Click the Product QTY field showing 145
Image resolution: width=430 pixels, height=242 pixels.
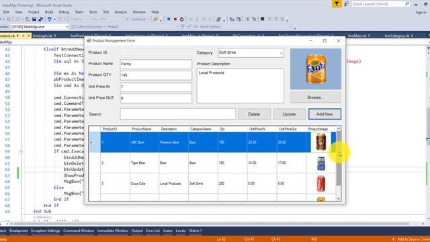pyautogui.click(x=156, y=75)
